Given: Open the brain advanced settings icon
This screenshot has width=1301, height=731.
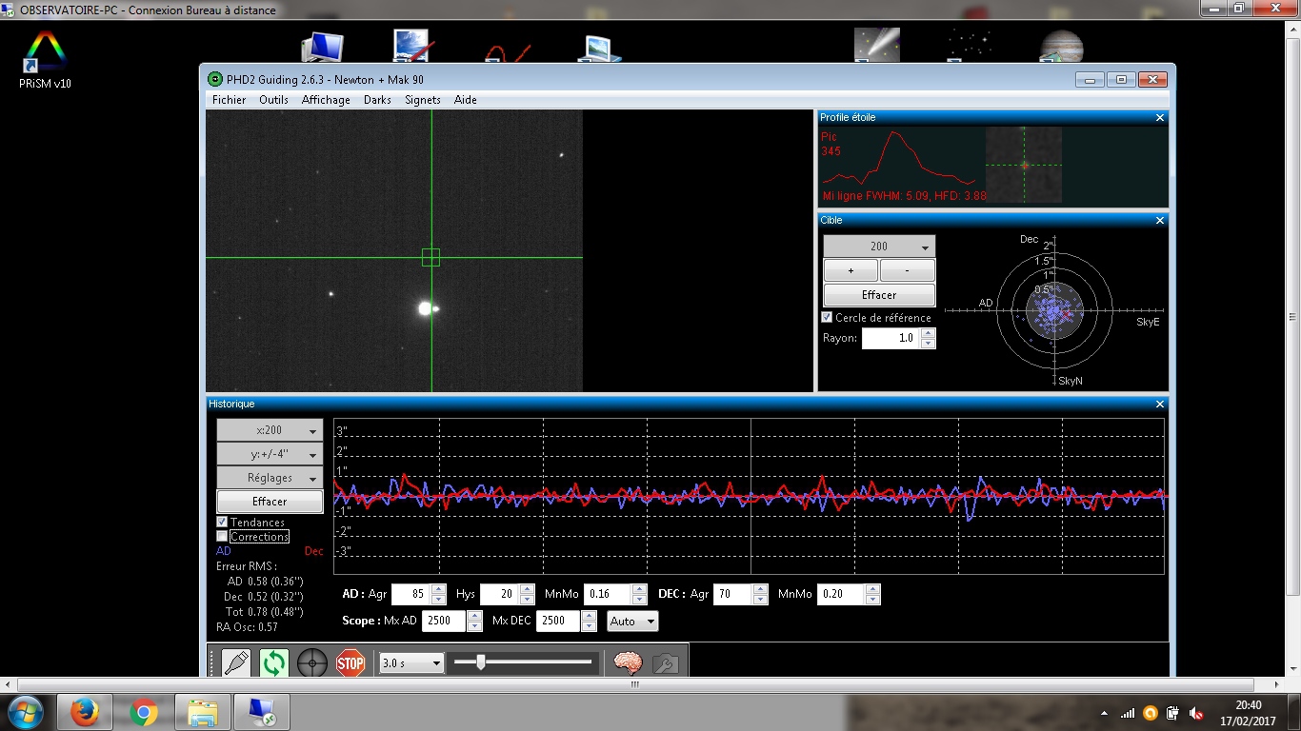Looking at the screenshot, I should click(628, 662).
